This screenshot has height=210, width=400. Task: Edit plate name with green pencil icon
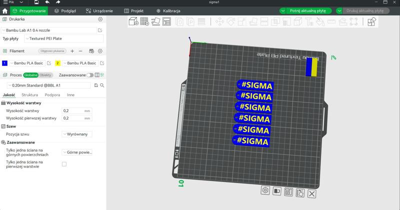click(333, 57)
